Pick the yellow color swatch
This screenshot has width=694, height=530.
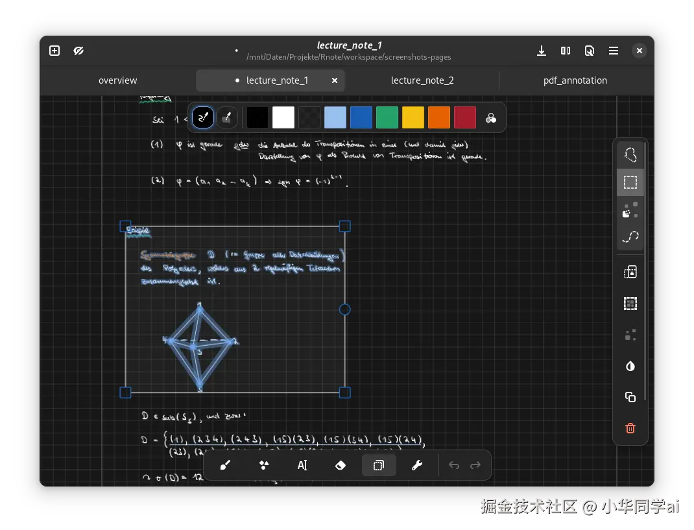point(413,117)
